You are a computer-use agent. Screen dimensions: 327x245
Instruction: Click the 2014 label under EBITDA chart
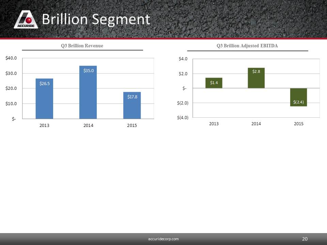click(x=256, y=124)
